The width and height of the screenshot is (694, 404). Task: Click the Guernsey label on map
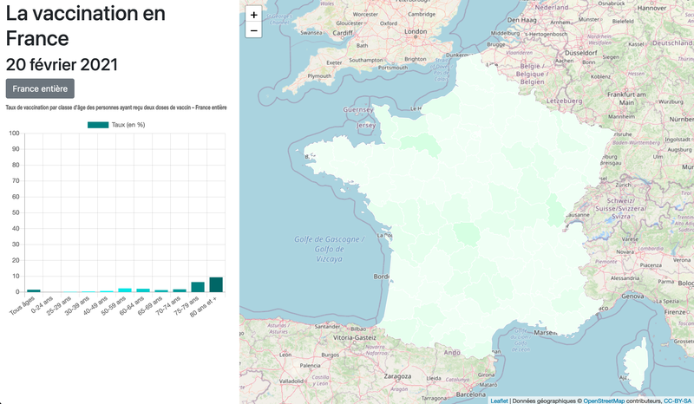[x=358, y=110]
